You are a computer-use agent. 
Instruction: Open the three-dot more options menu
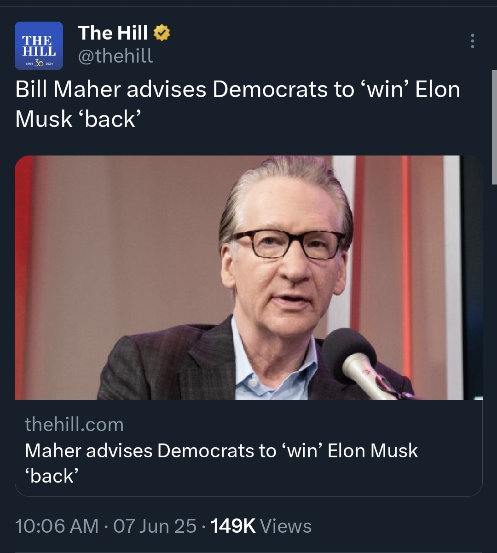click(x=472, y=41)
